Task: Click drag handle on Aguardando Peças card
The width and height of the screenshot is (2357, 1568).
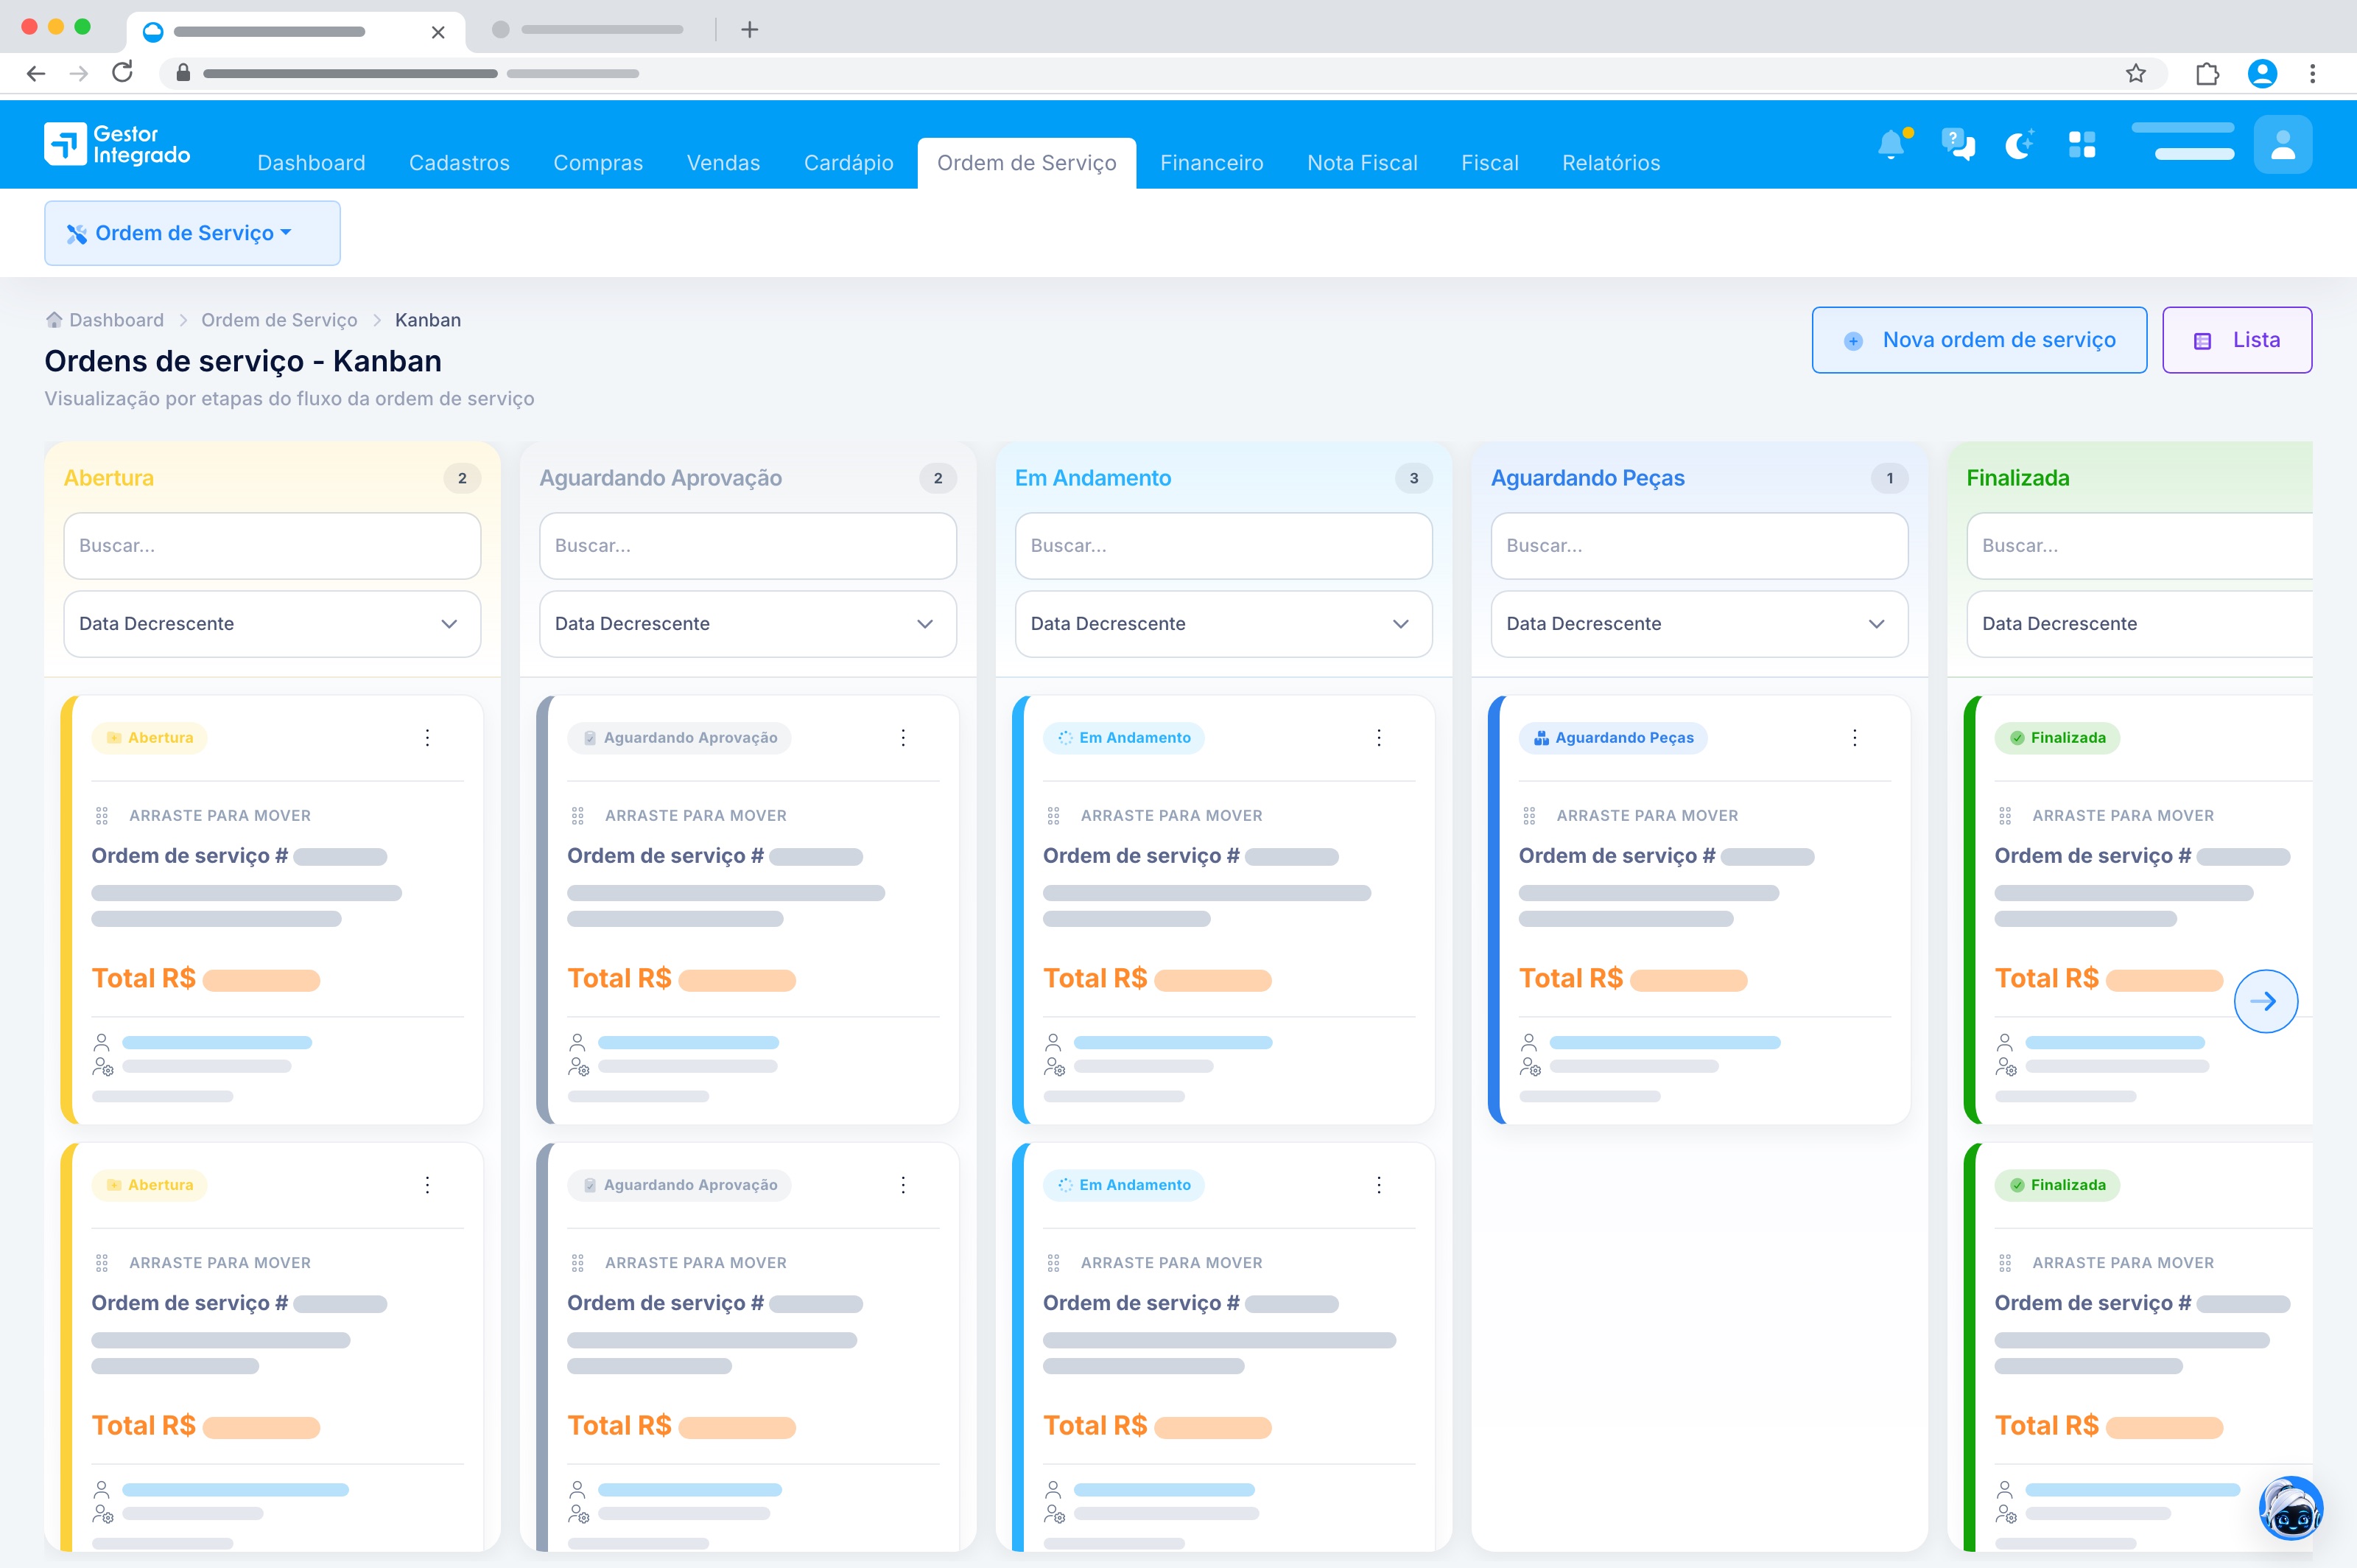Action: [x=1529, y=816]
